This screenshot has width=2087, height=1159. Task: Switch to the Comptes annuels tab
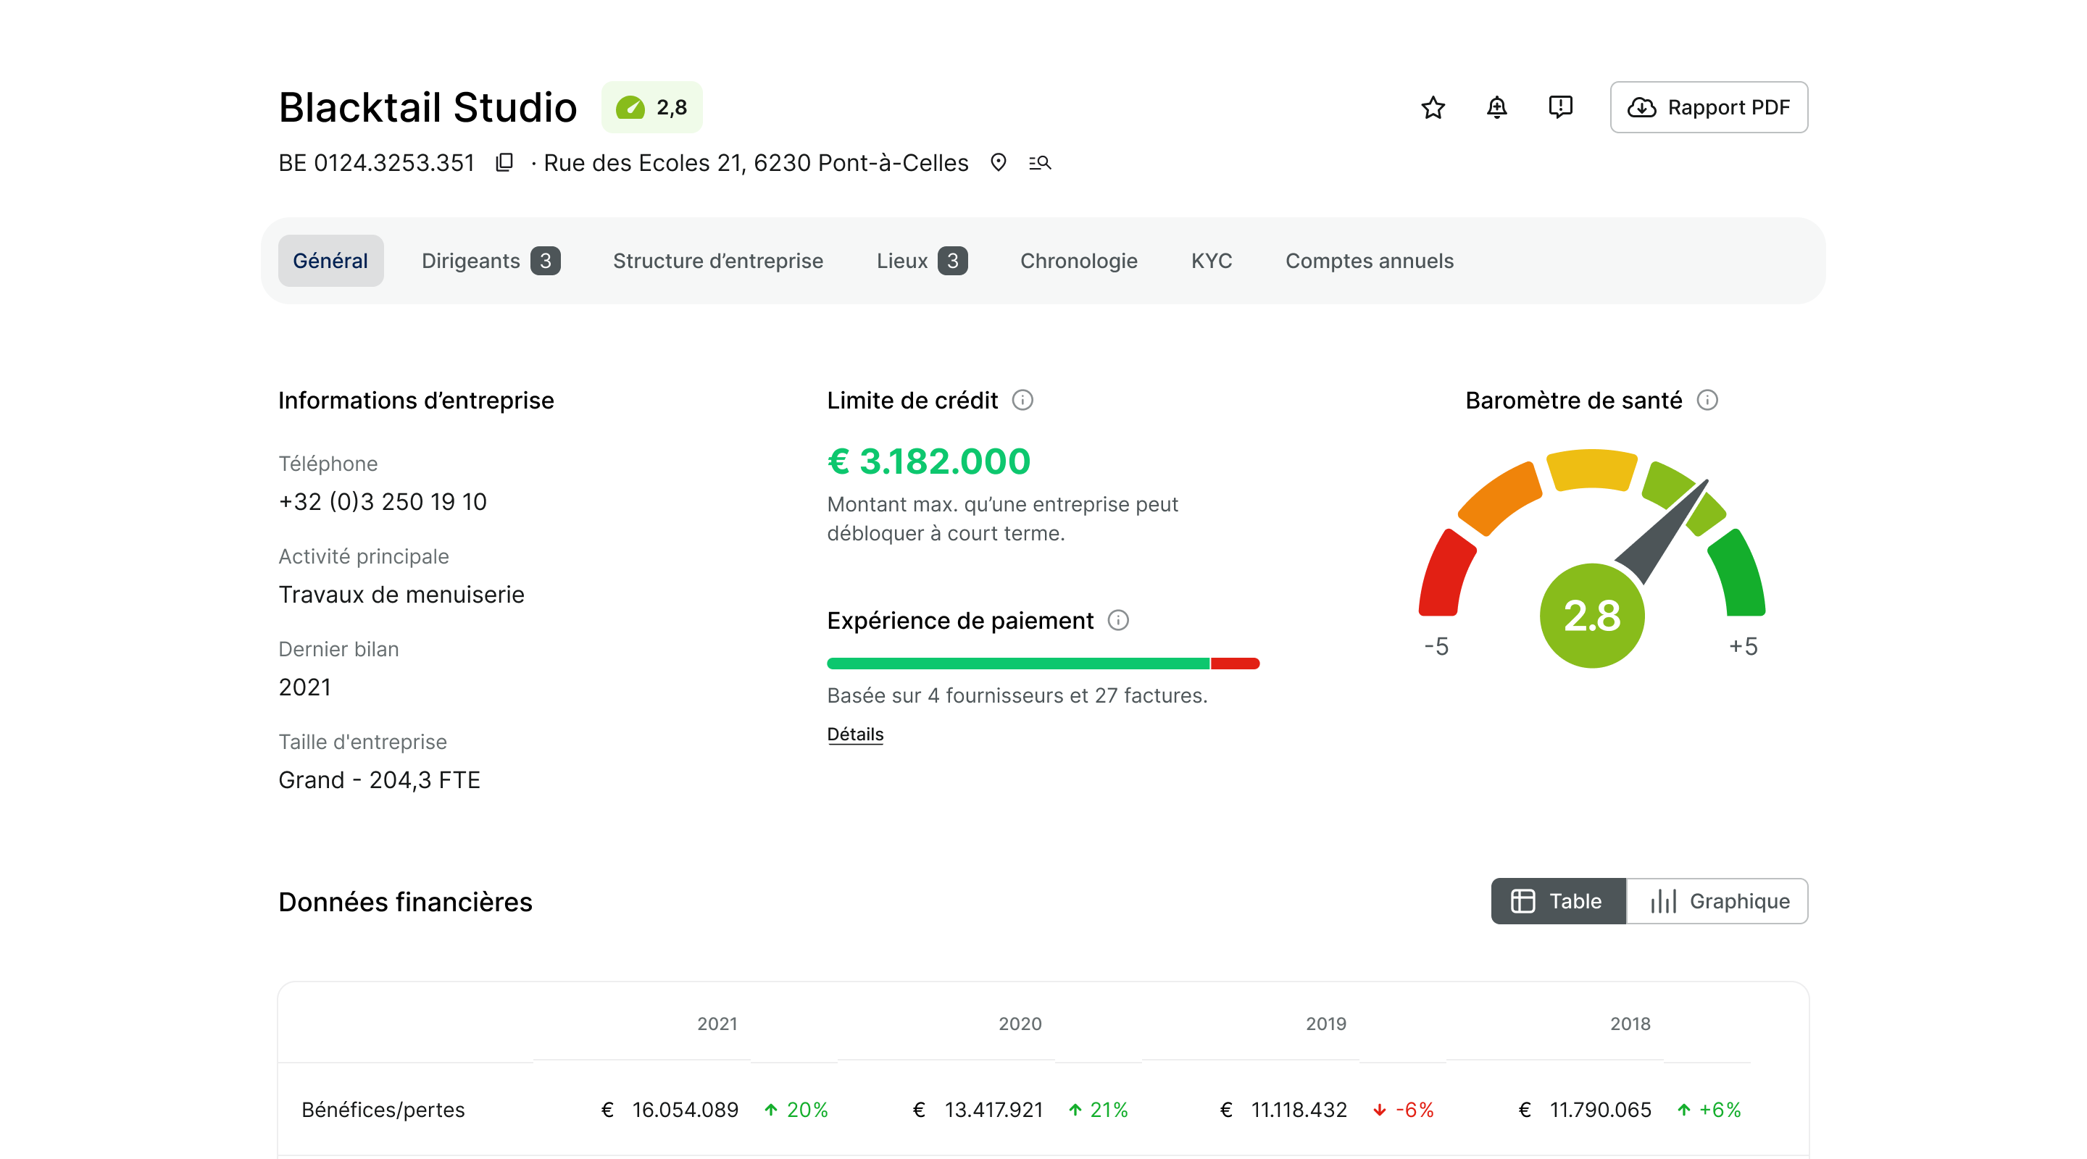(x=1369, y=261)
